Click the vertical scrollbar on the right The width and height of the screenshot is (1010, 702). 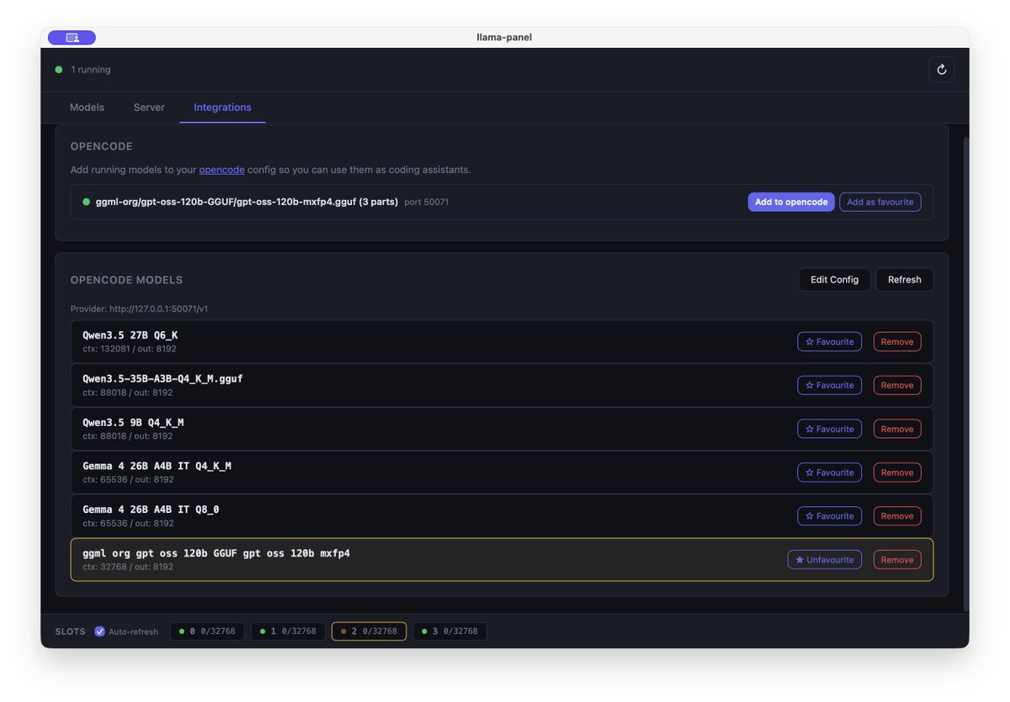965,374
